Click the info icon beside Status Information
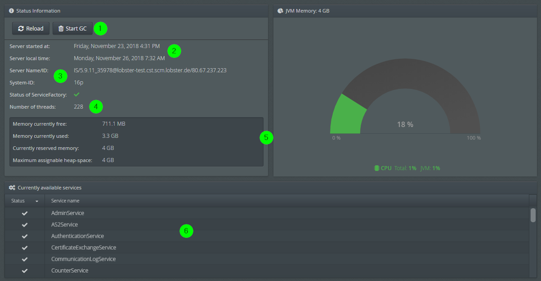 [x=11, y=11]
